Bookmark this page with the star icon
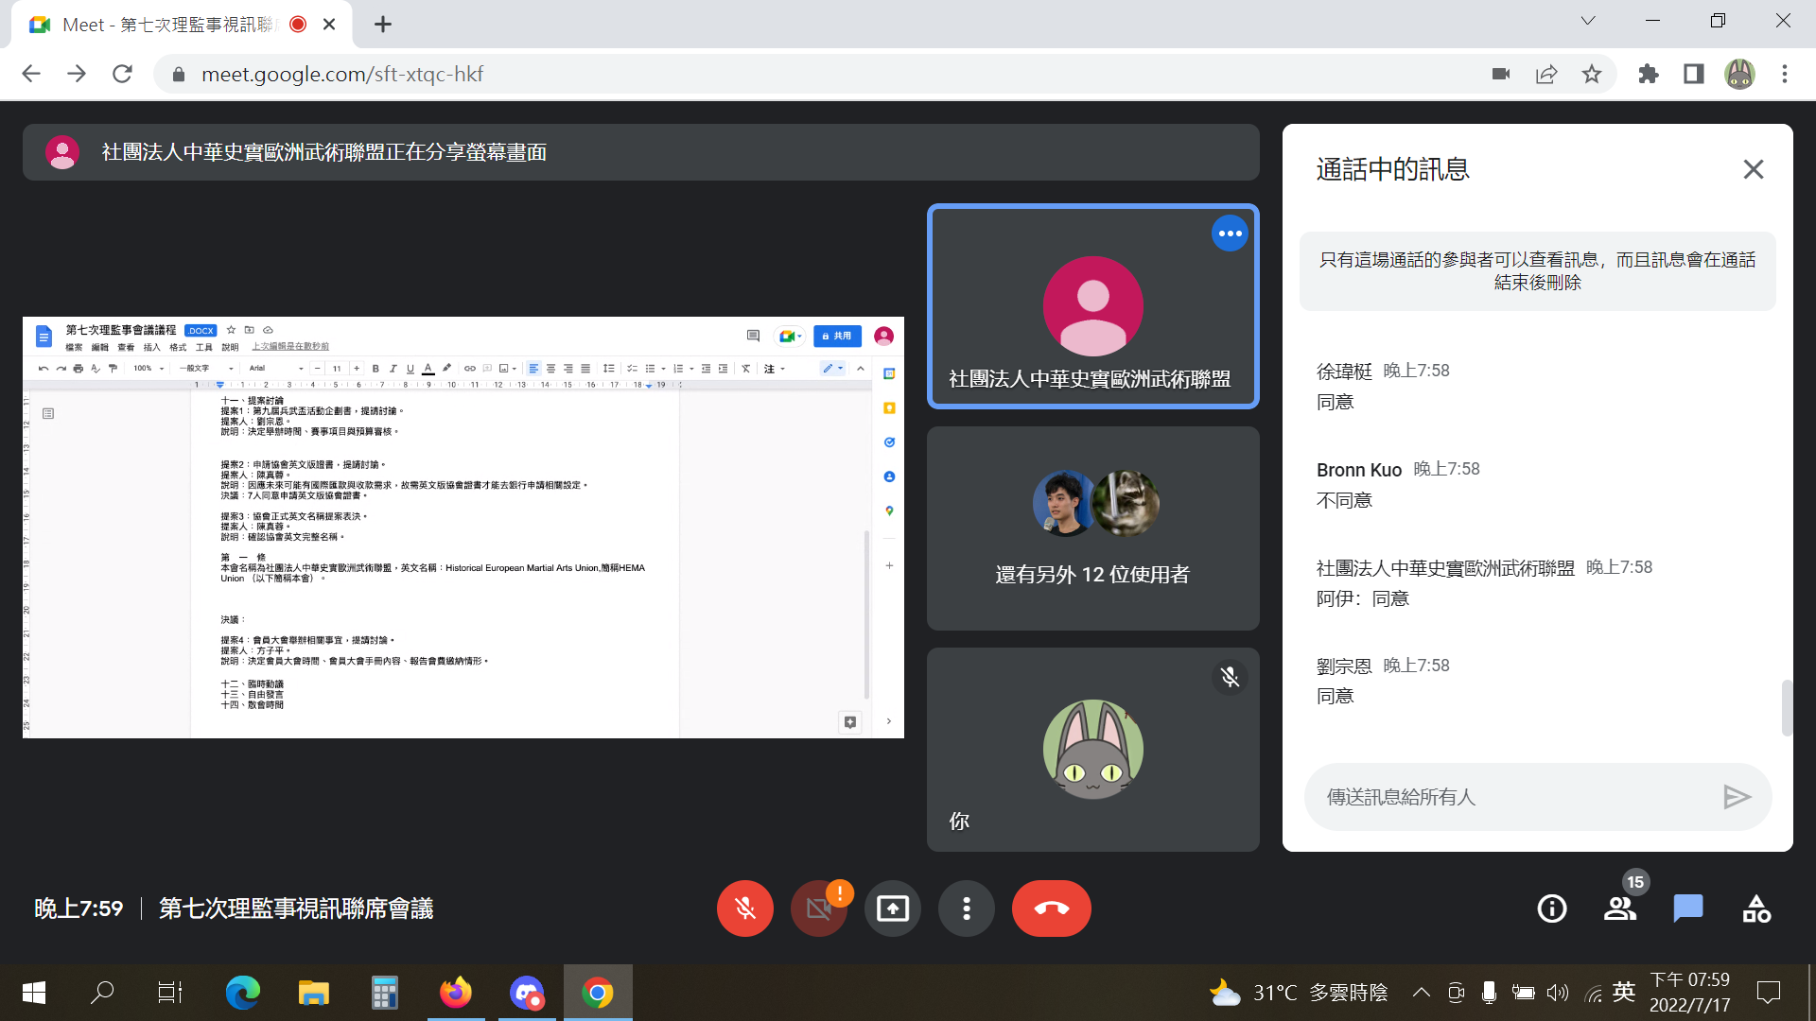 [1592, 74]
